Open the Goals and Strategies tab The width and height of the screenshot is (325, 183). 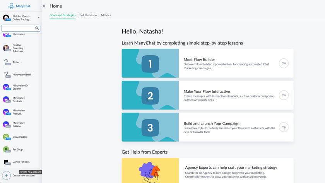62,15
